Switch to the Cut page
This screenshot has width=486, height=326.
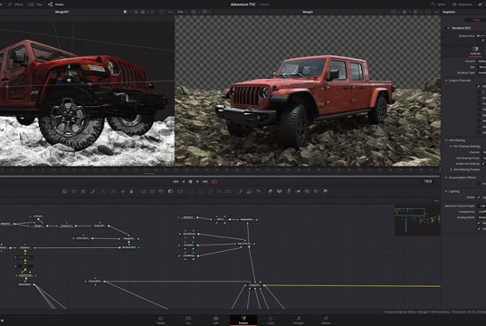(x=188, y=321)
